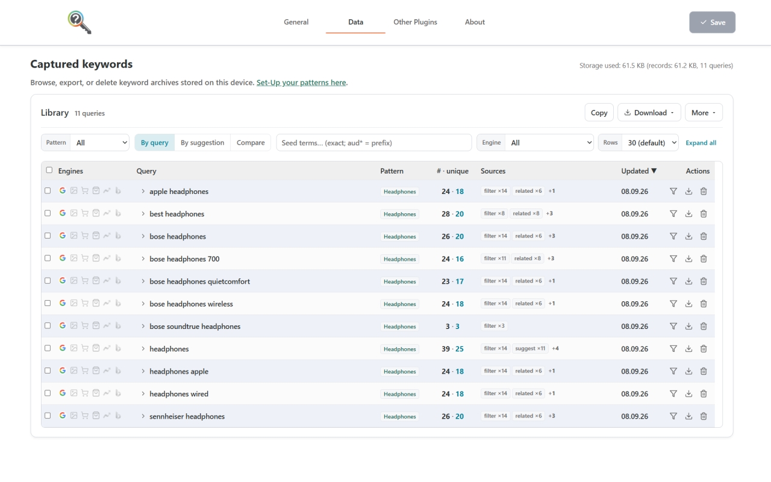Image resolution: width=771 pixels, height=482 pixels.
Task: Click the Bing engine icon for best headphones
Action: point(118,213)
